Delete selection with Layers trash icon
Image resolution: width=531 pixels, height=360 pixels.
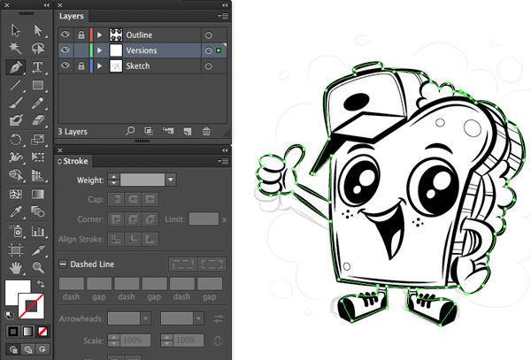(206, 131)
